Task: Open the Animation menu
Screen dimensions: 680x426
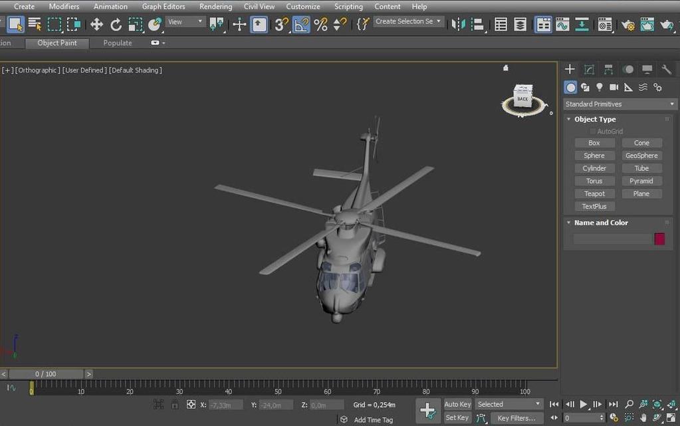Action: pos(110,7)
